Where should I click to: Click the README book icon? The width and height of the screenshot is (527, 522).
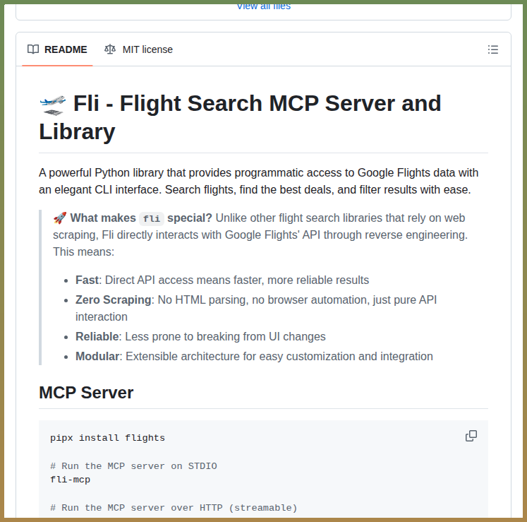[x=33, y=49]
